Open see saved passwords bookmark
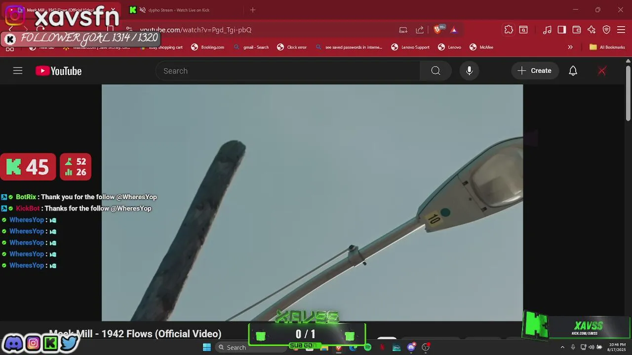The image size is (632, 355). pos(349,47)
